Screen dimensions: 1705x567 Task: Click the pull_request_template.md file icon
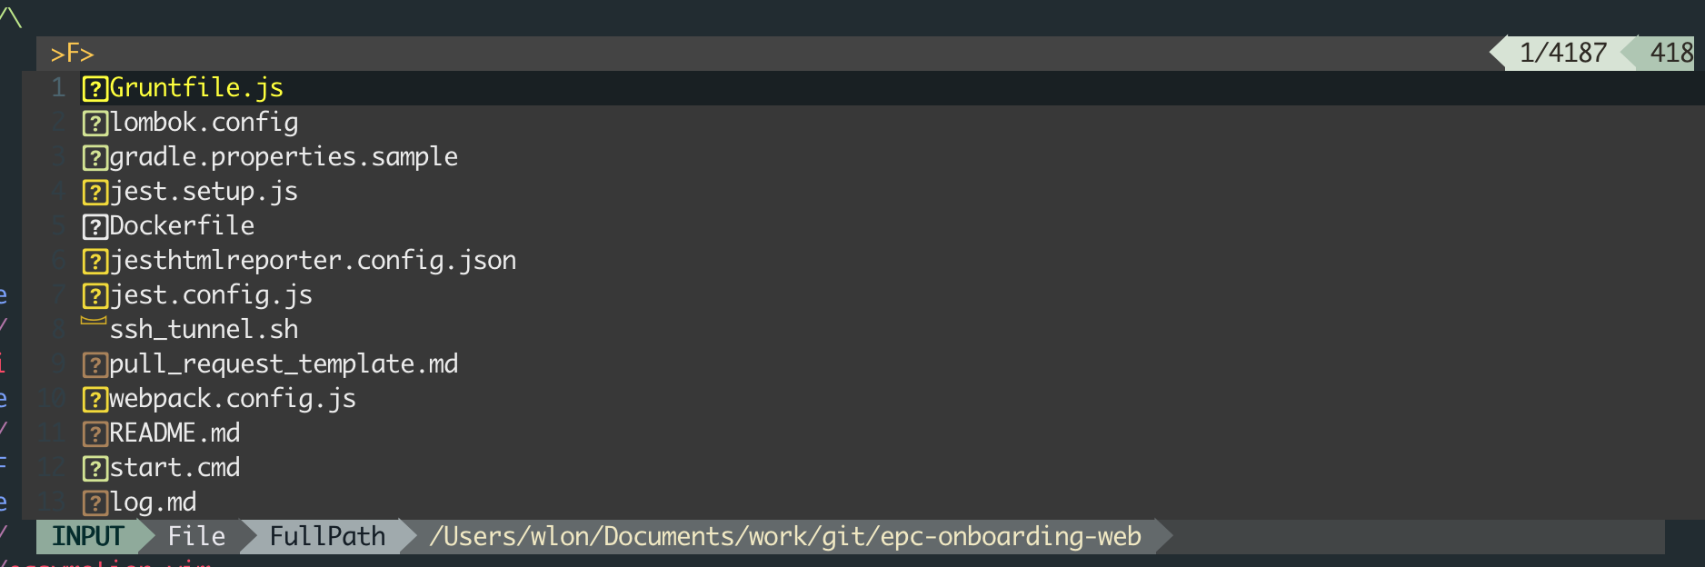[x=94, y=364]
